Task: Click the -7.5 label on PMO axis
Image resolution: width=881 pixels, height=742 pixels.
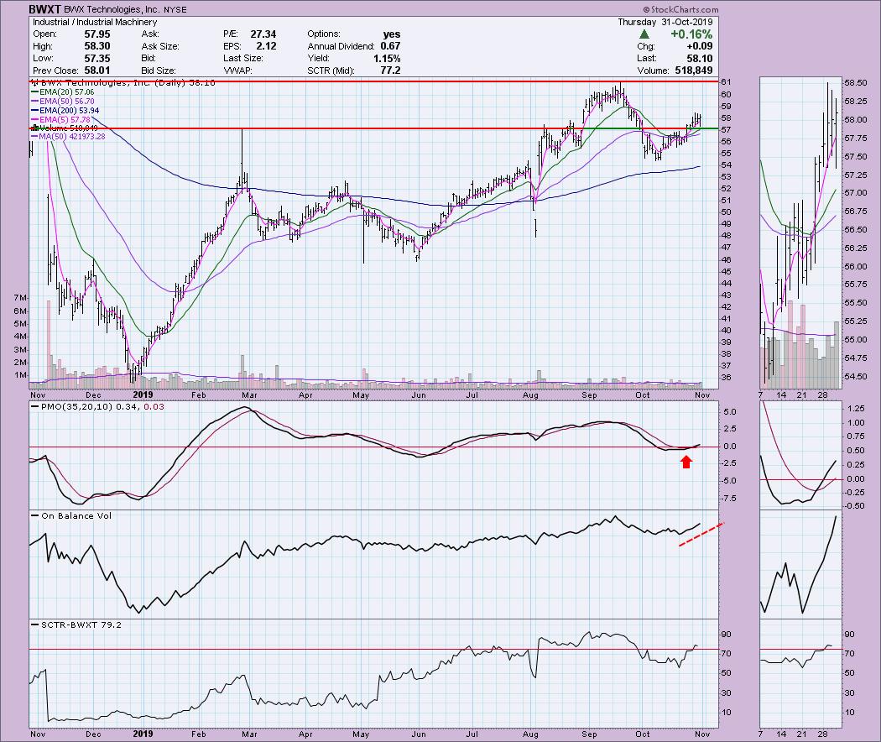Action: coord(731,498)
